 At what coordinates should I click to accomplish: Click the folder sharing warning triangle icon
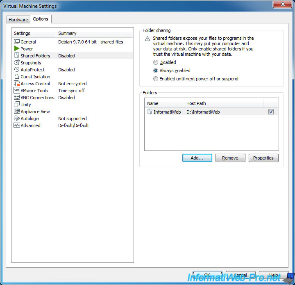point(147,39)
